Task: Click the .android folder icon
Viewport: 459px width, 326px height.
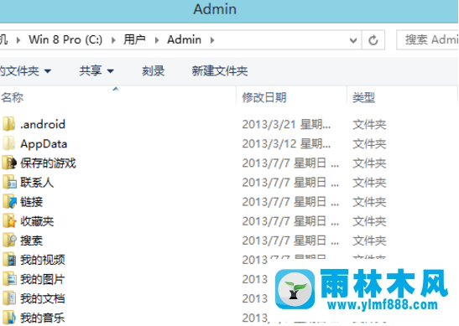Action: [8, 124]
